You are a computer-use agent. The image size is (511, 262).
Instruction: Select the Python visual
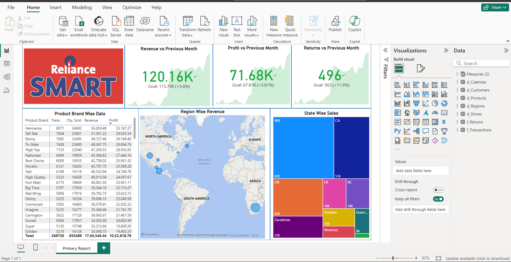(398, 131)
